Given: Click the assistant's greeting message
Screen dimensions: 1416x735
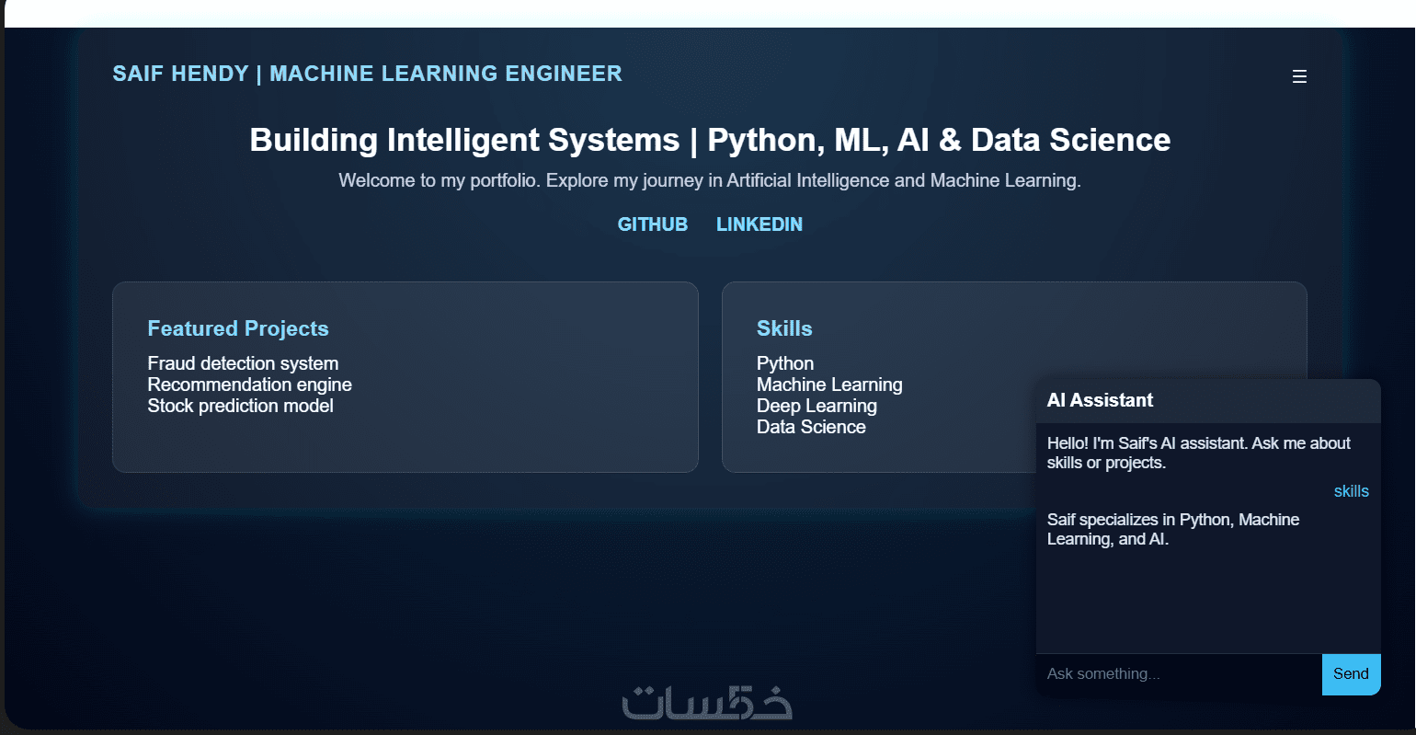Looking at the screenshot, I should [1198, 453].
